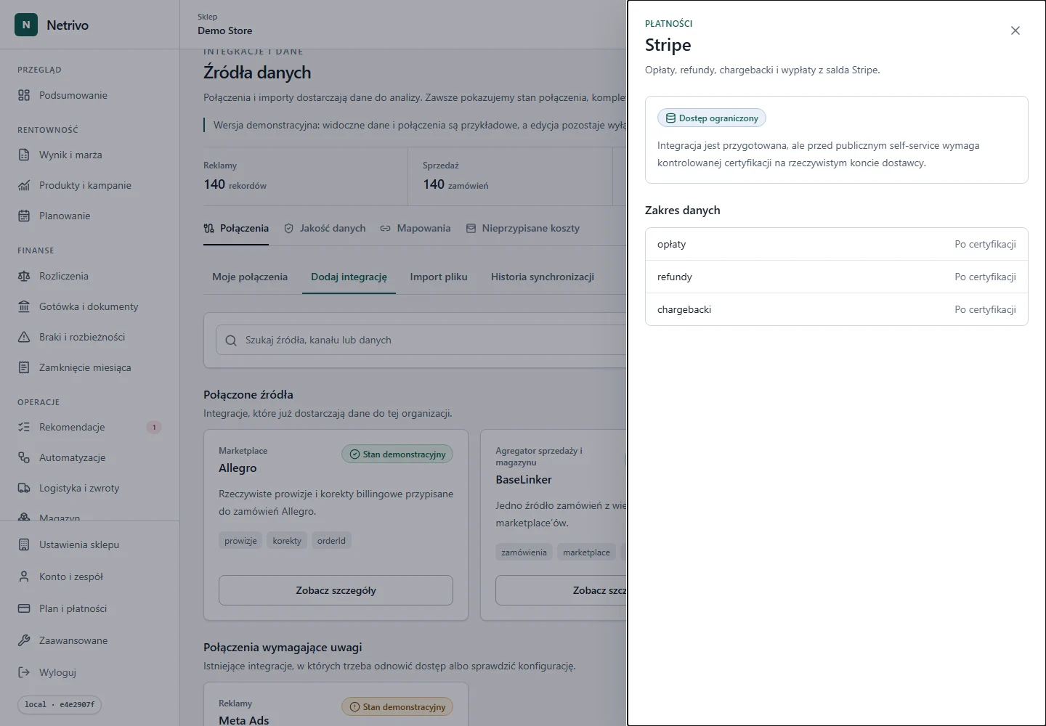Navigate to Produkty i kampanie
This screenshot has width=1046, height=726.
[90, 185]
